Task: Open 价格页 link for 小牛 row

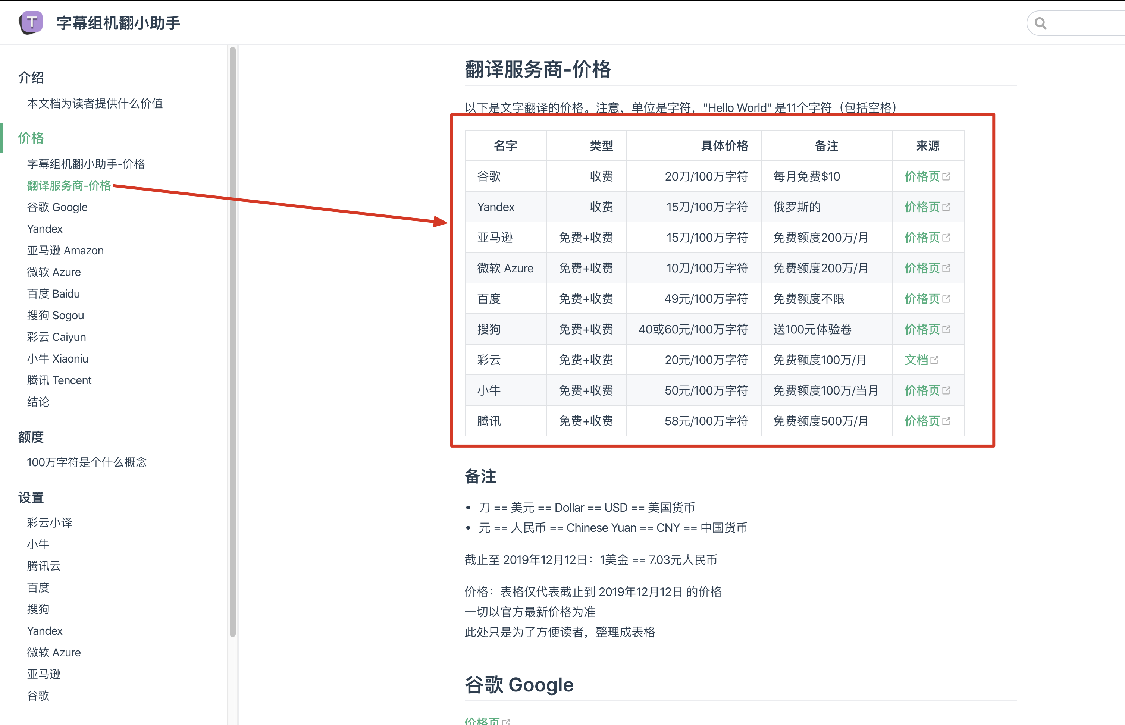Action: [x=922, y=391]
